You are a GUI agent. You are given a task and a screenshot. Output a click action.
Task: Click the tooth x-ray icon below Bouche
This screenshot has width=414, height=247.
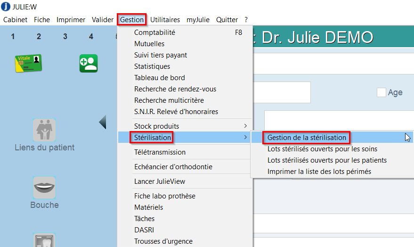pyautogui.click(x=44, y=240)
